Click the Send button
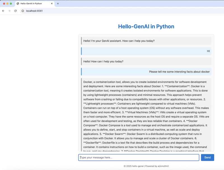Screen dimensions: 224x170 (207, 157)
